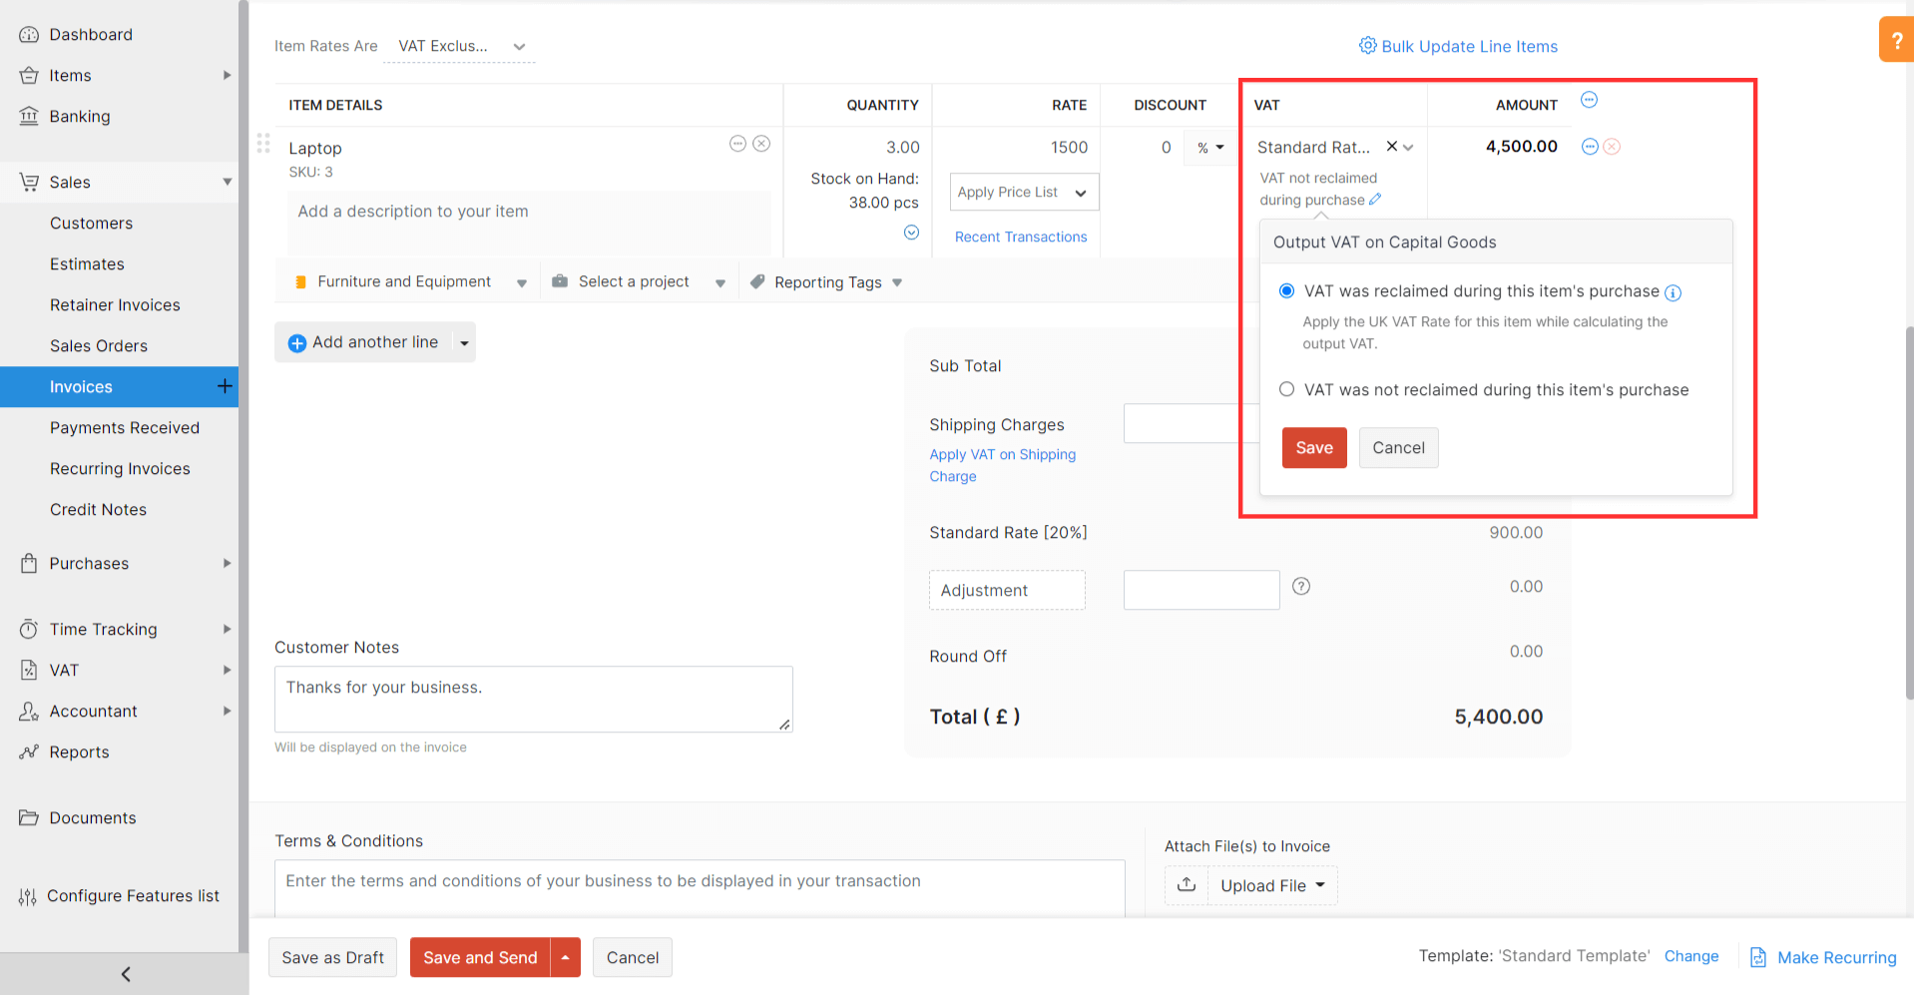Click the info icon next to VAT reclaimed
This screenshot has width=1914, height=995.
1674,292
